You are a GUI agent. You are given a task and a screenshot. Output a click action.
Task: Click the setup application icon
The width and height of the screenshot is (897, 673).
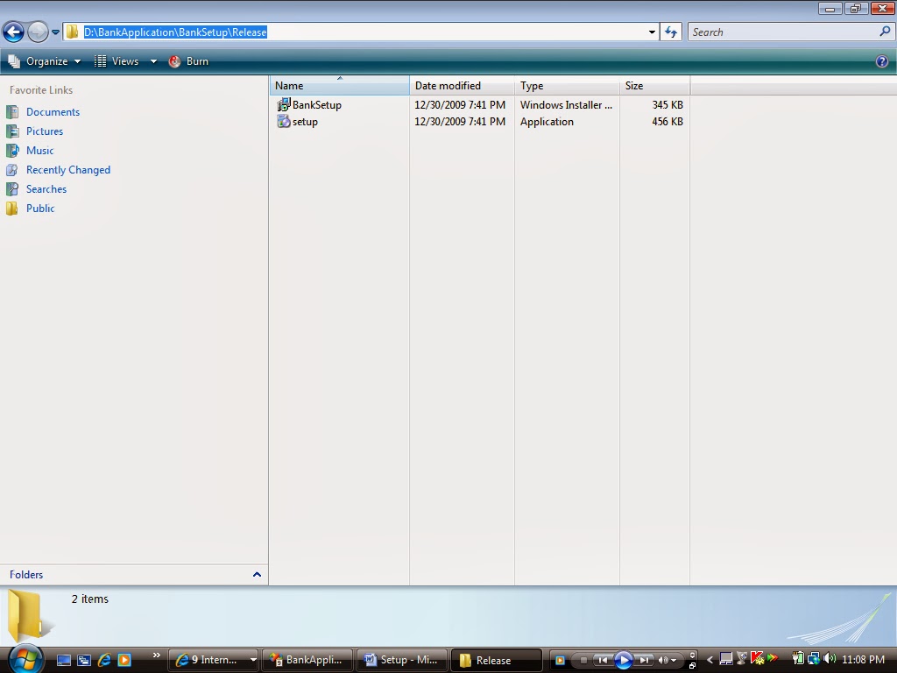coord(284,121)
